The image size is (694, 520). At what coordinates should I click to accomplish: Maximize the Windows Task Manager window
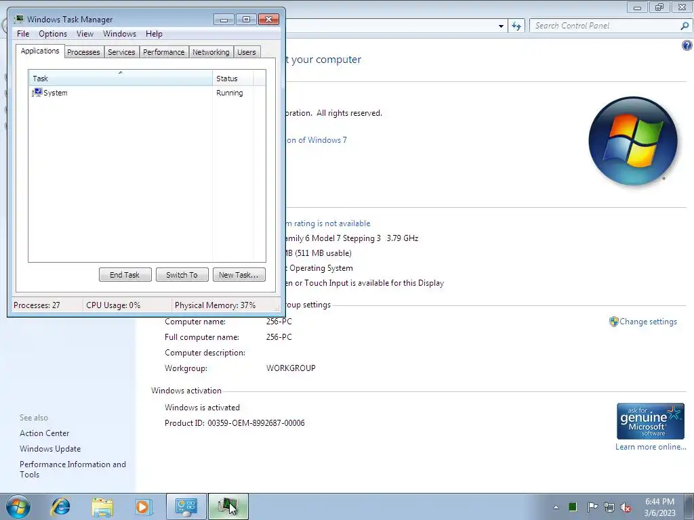246,20
